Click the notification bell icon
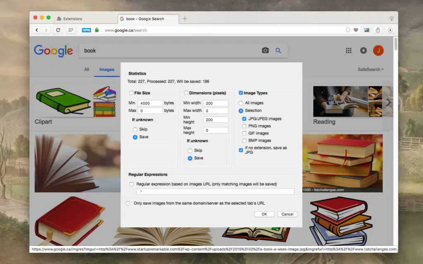Screen dimensions: 423x264 363,50
